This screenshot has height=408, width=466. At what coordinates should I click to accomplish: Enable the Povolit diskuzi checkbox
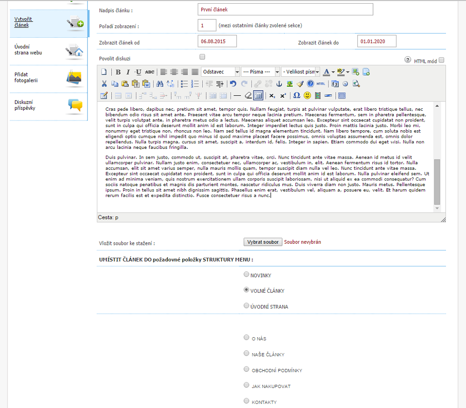(x=202, y=57)
